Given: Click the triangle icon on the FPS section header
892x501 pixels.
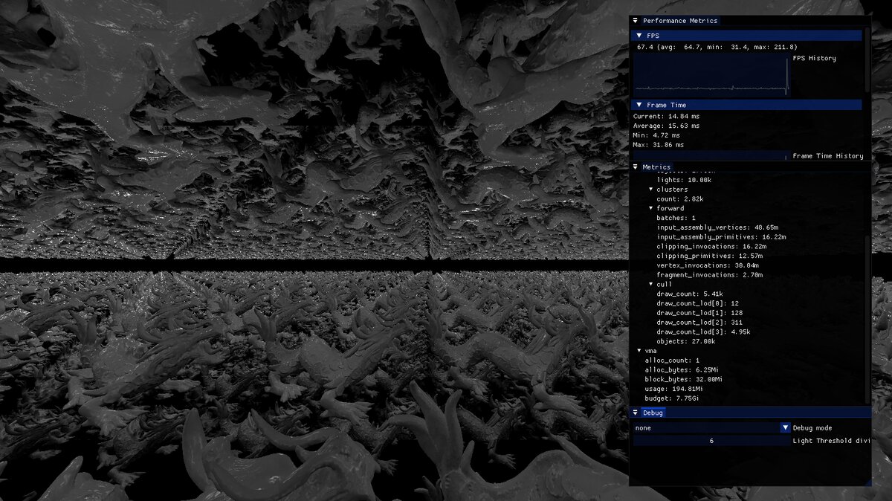Looking at the screenshot, I should pyautogui.click(x=639, y=35).
